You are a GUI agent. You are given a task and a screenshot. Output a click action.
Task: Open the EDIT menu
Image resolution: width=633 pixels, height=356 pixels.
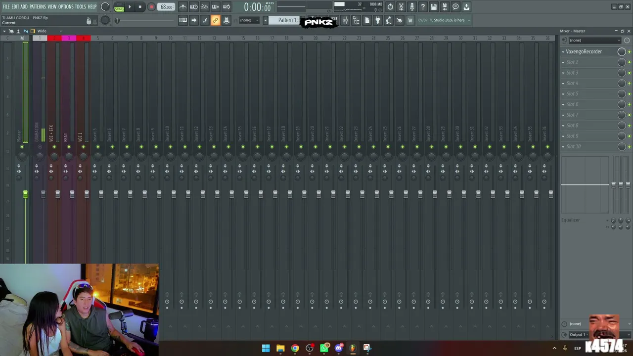pyautogui.click(x=15, y=7)
